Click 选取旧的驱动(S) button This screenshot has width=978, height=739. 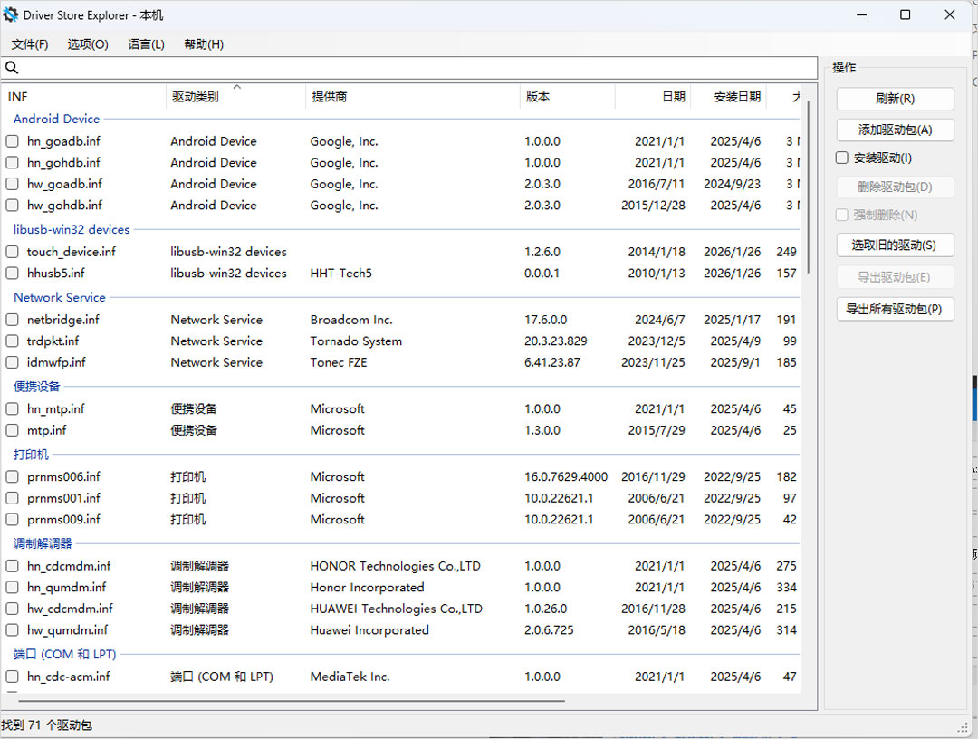click(895, 245)
